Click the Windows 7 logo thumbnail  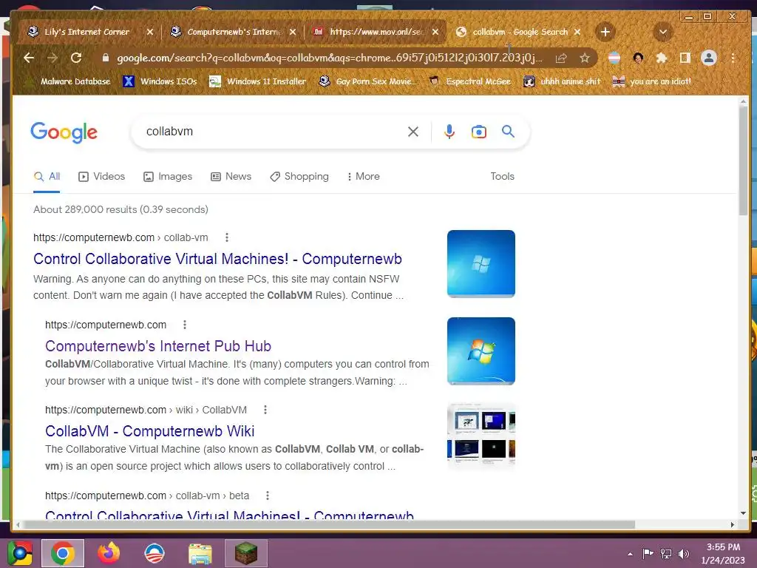(x=481, y=351)
